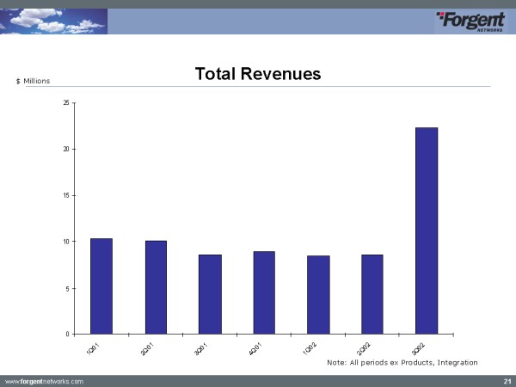Image resolution: width=516 pixels, height=387 pixels.
Task: Click the $ Millions unit label
Action: [34, 81]
